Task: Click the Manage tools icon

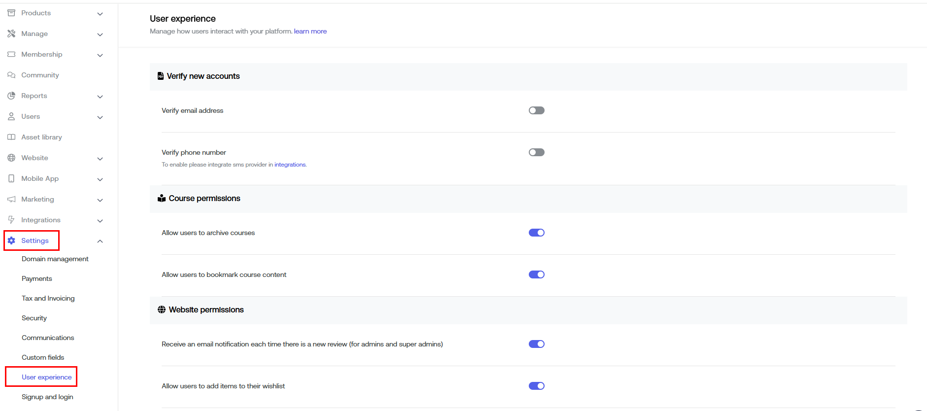Action: tap(11, 34)
